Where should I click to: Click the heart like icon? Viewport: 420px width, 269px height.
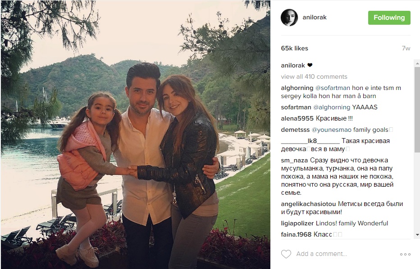tap(286, 254)
